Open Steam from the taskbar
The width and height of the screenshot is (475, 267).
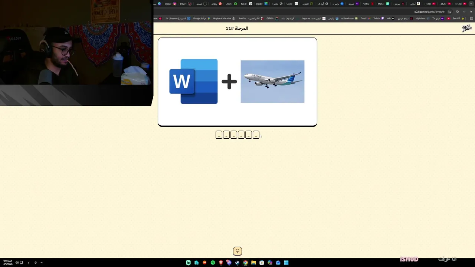[237, 263]
